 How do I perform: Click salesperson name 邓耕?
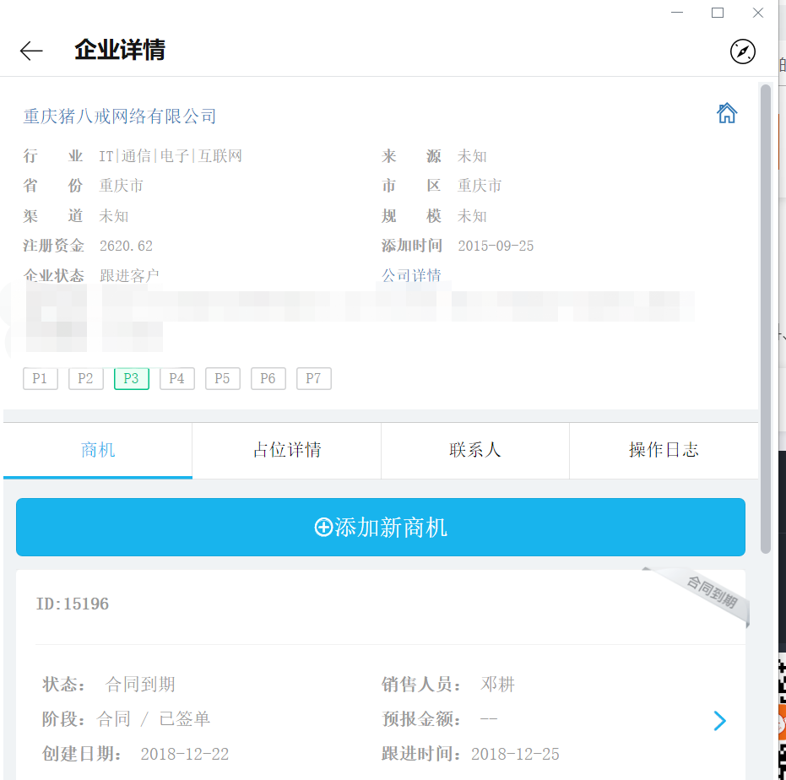tap(498, 685)
